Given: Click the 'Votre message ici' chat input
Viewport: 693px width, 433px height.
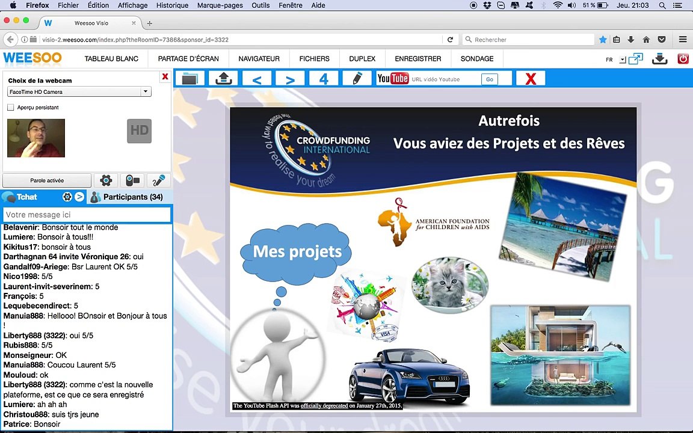Looking at the screenshot, I should coord(87,215).
